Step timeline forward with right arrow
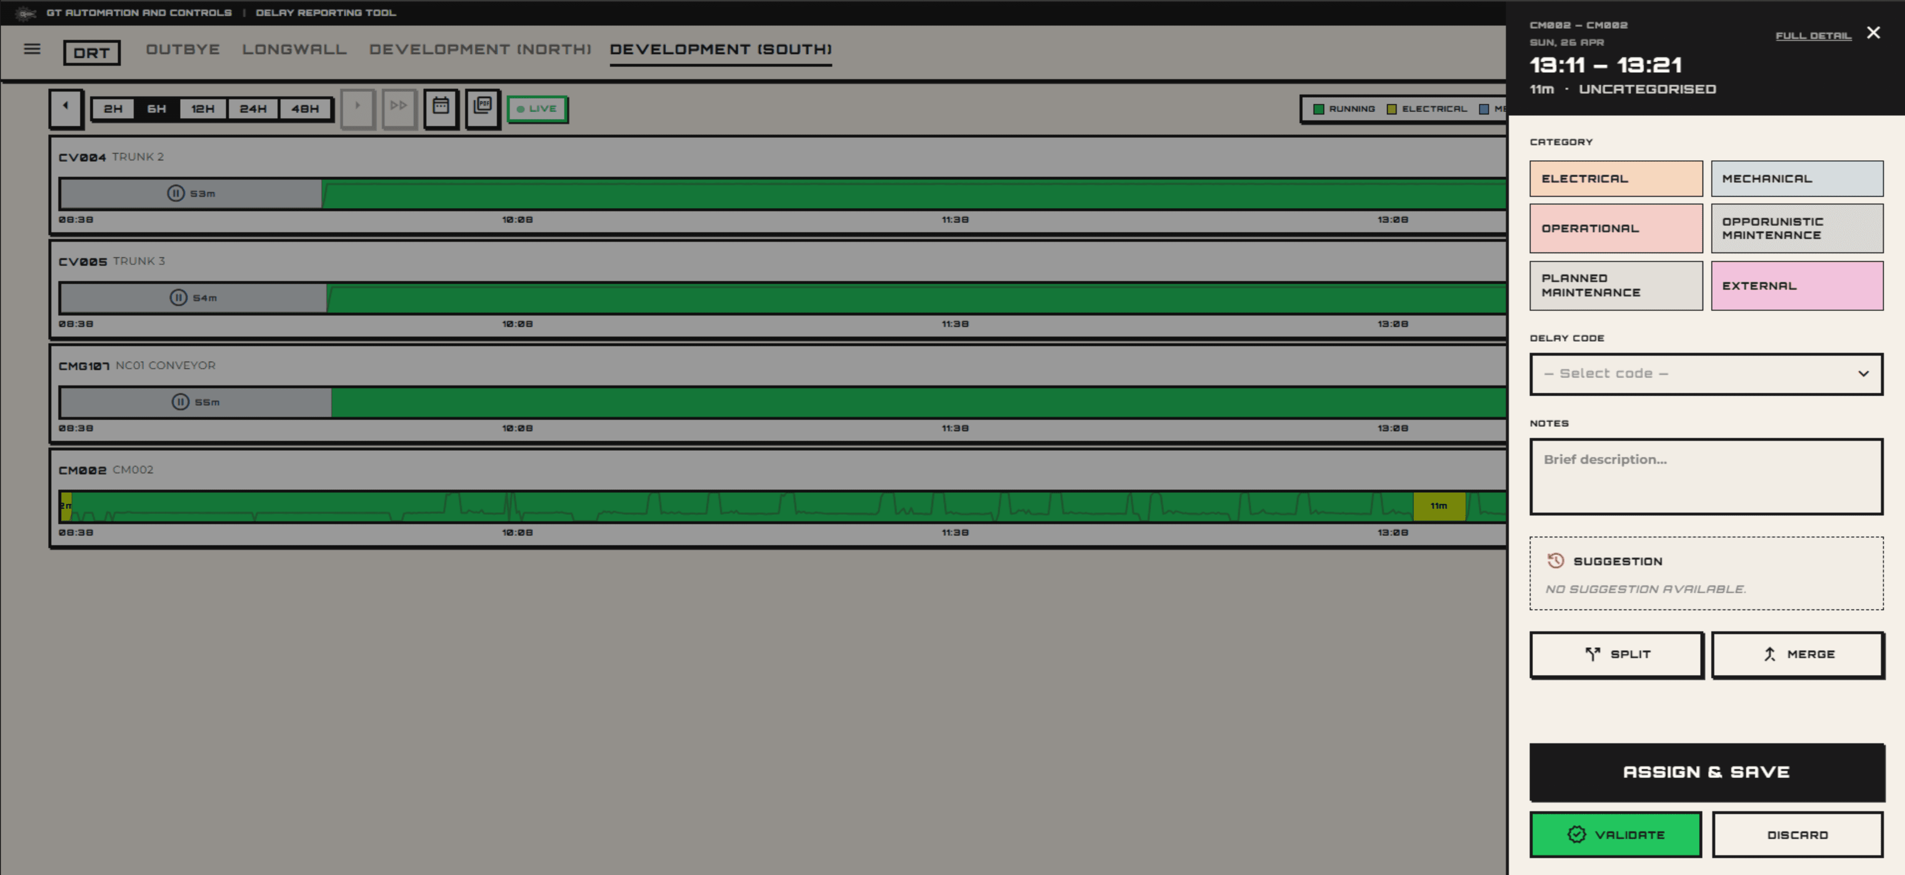 point(358,108)
